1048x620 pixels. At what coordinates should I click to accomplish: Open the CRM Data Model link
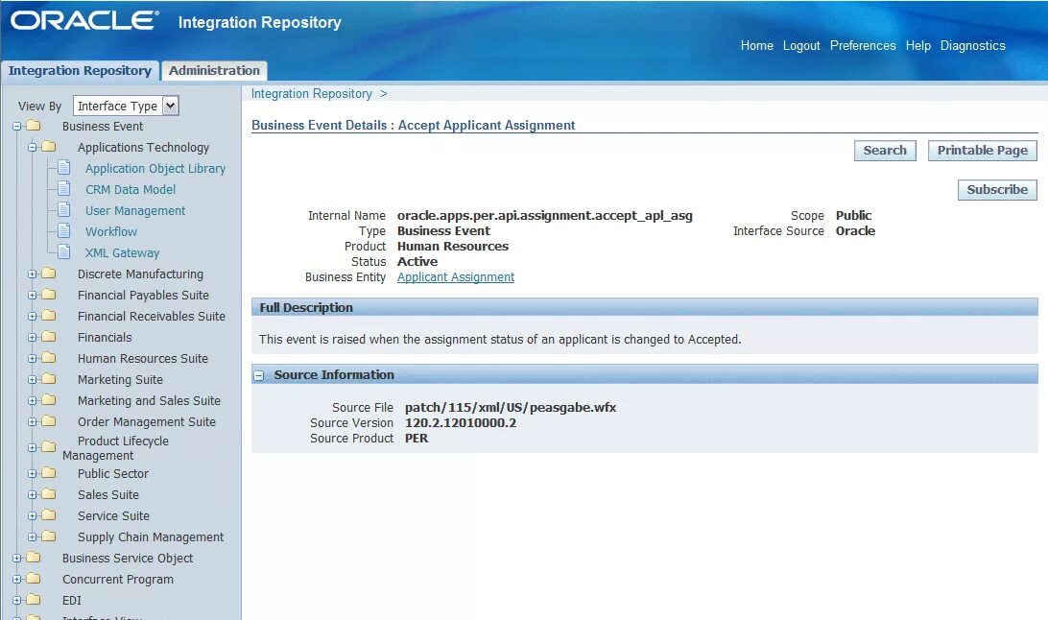click(x=131, y=189)
